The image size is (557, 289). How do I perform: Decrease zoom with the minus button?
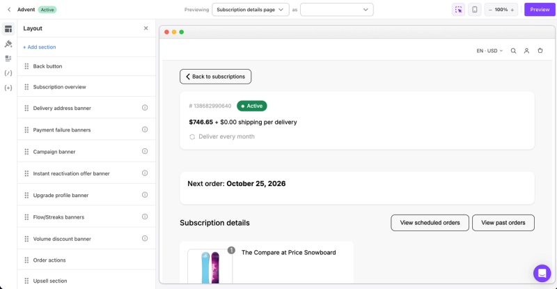490,10
